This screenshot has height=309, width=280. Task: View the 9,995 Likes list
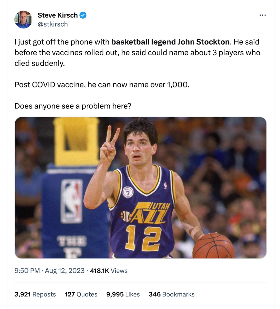(x=123, y=294)
